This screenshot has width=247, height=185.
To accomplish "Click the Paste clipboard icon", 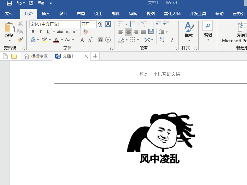I will [10, 27].
